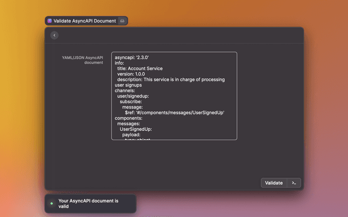Click the document valid toast notification
Screen dimensions: 348x217
point(90,203)
